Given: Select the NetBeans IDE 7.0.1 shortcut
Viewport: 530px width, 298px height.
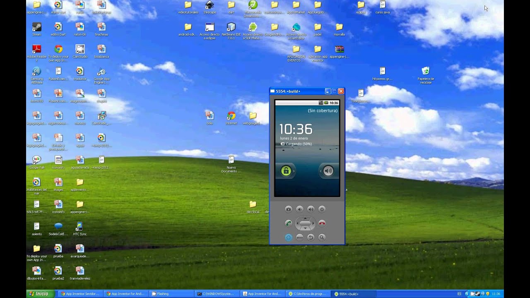Looking at the screenshot, I should click(x=231, y=31).
